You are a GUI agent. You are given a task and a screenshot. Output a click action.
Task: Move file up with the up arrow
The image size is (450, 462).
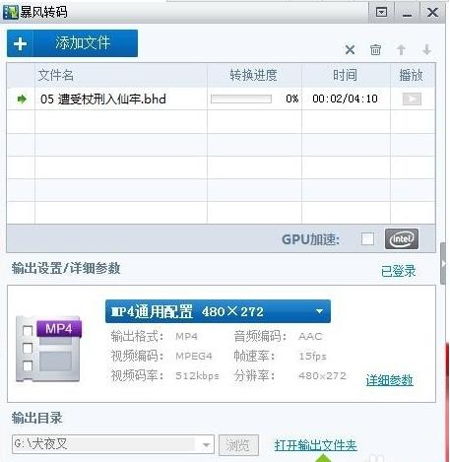tap(401, 50)
